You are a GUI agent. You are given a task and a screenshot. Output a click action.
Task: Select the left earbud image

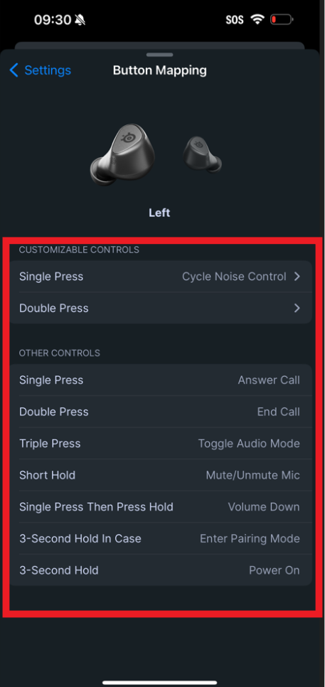(x=122, y=154)
